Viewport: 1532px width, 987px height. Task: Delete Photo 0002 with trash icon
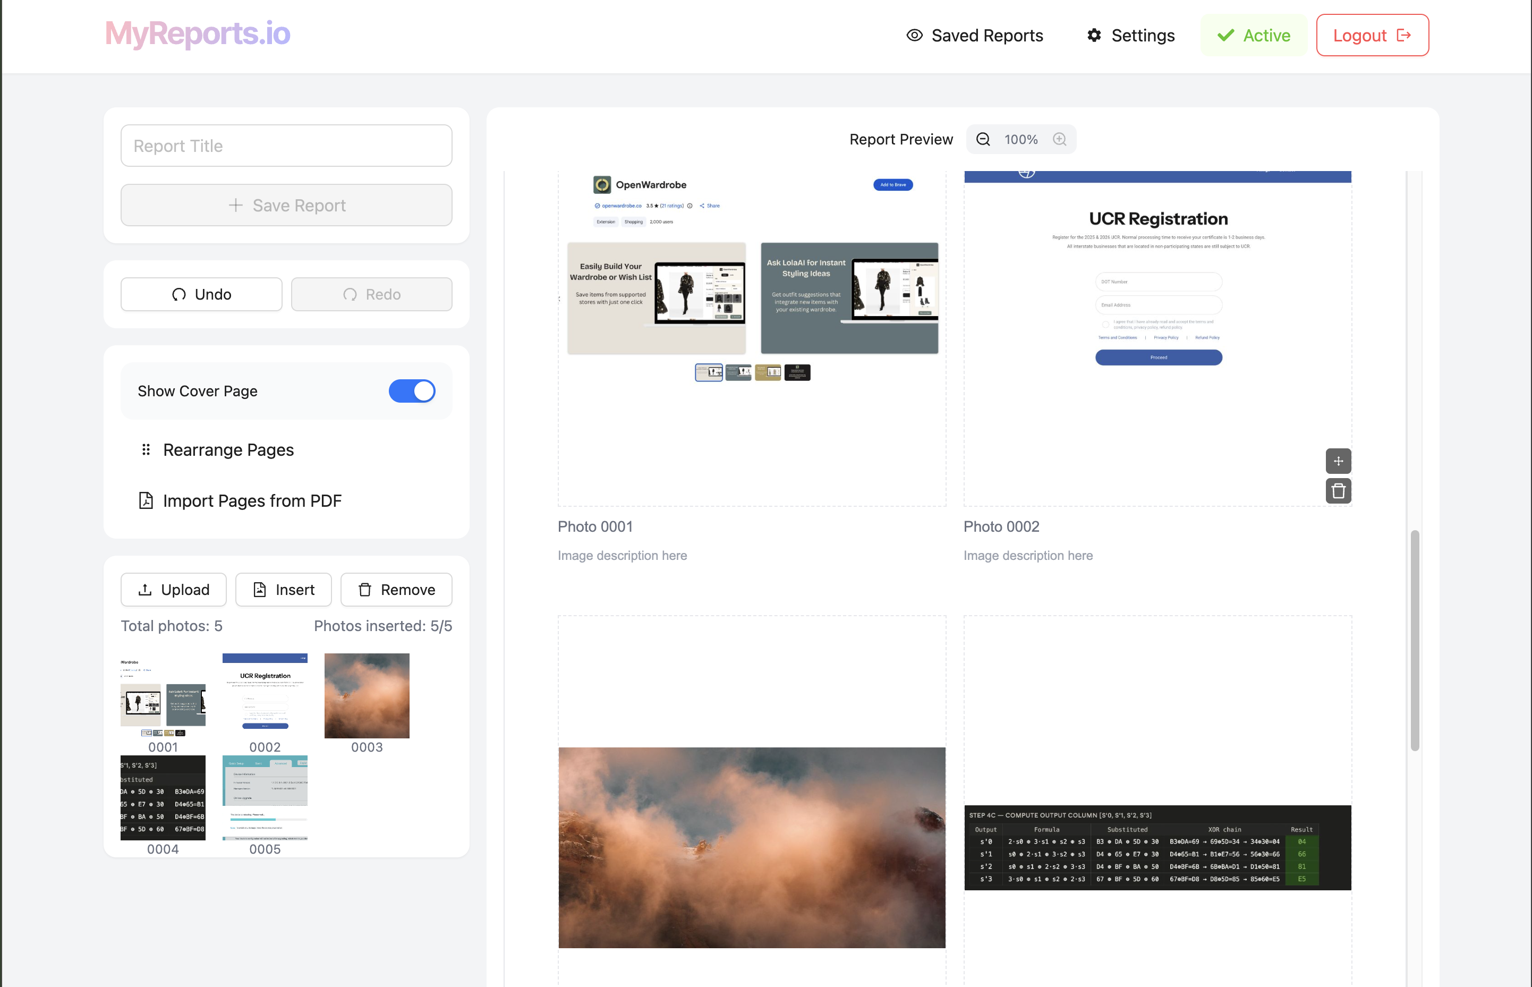(1339, 491)
